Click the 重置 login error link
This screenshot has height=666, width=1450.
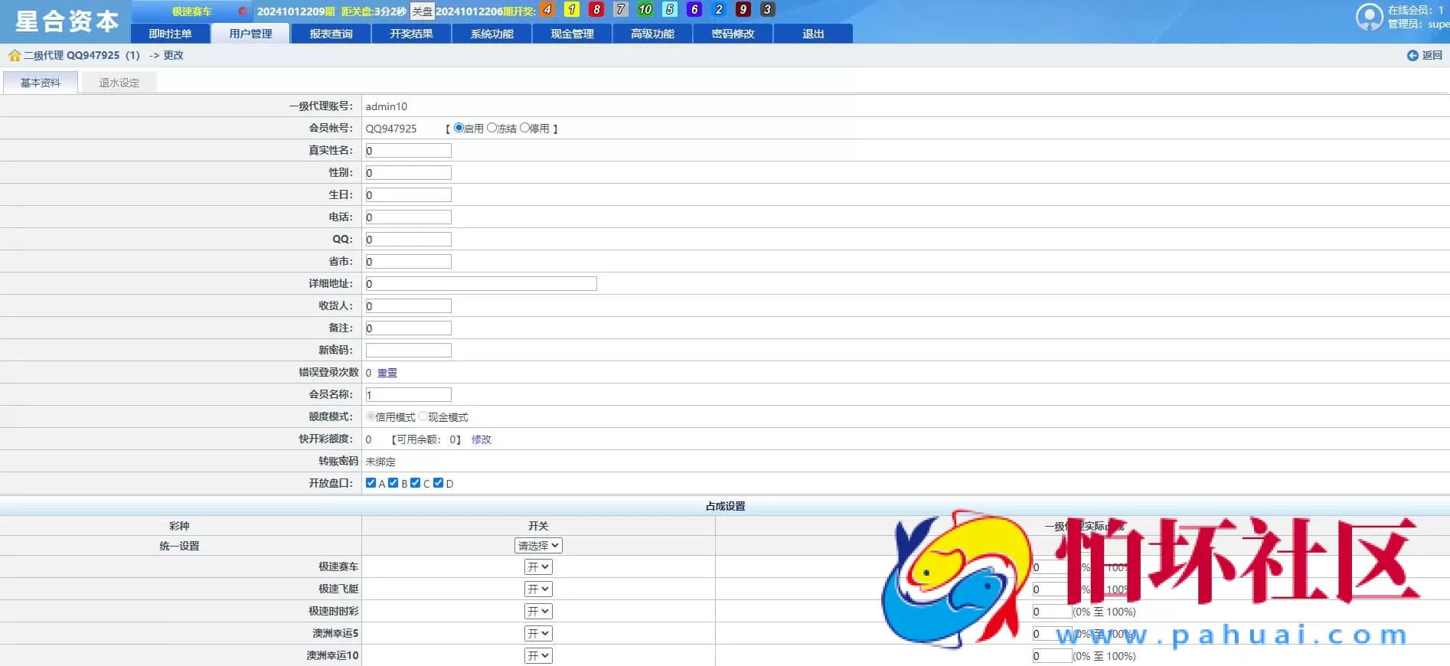(387, 373)
